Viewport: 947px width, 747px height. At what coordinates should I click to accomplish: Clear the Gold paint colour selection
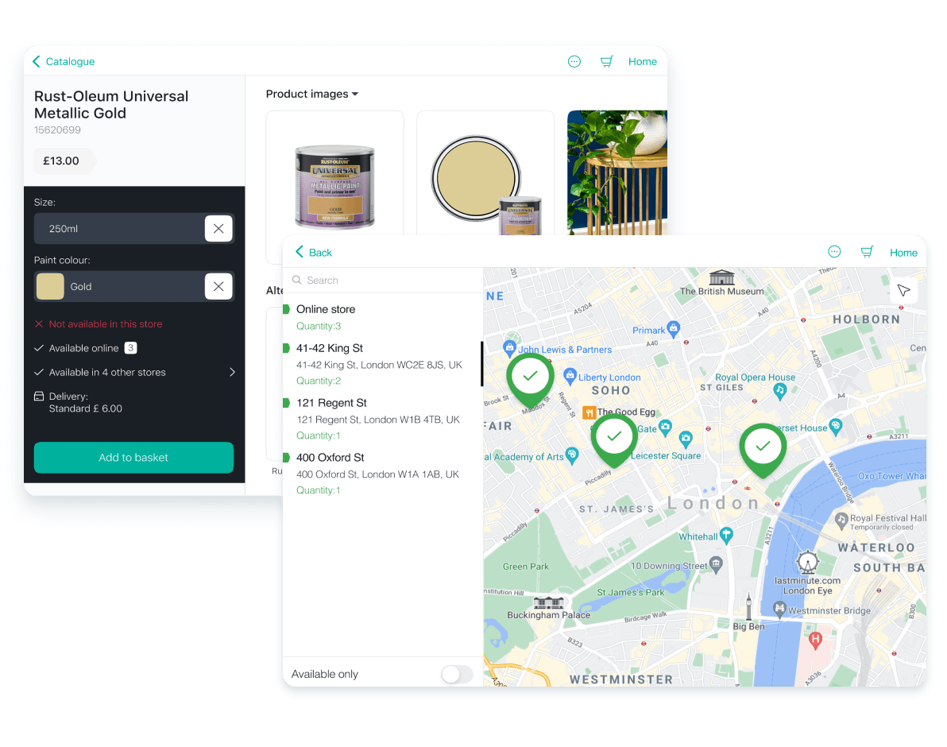[x=218, y=286]
